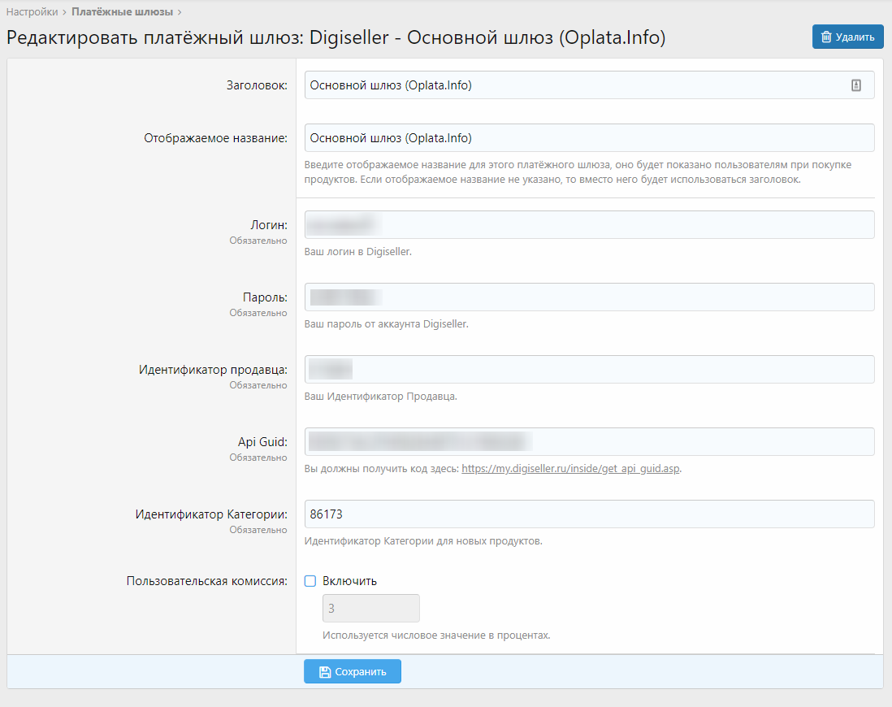This screenshot has height=707, width=892.
Task: Click the hint Ваш пароль от аккаунта Digiseller
Action: [x=386, y=324]
